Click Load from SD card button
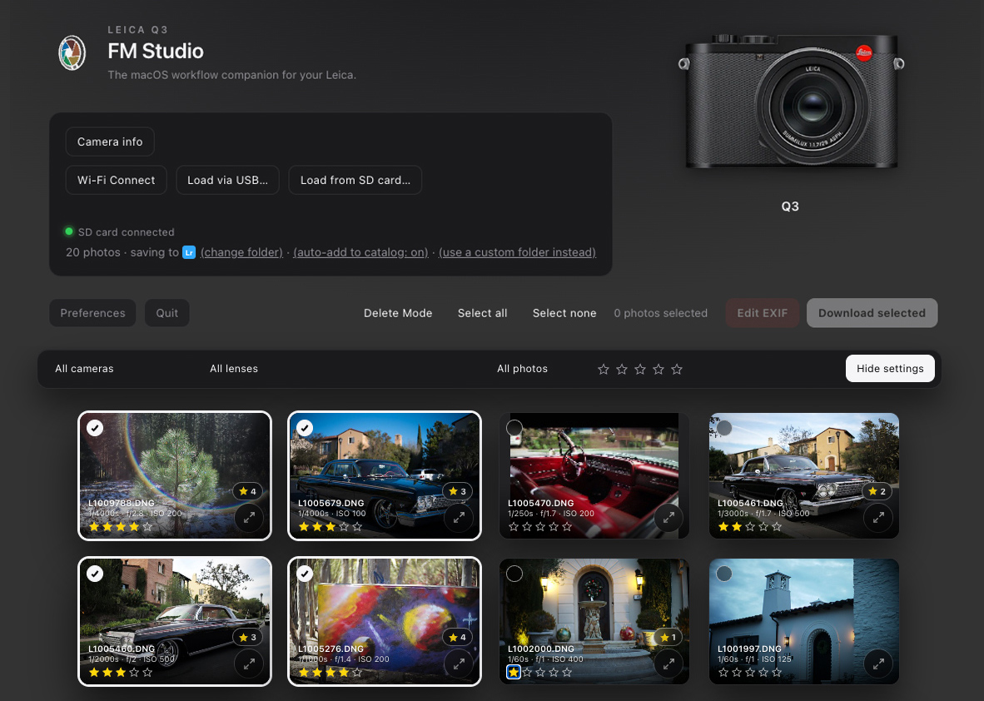 click(355, 180)
